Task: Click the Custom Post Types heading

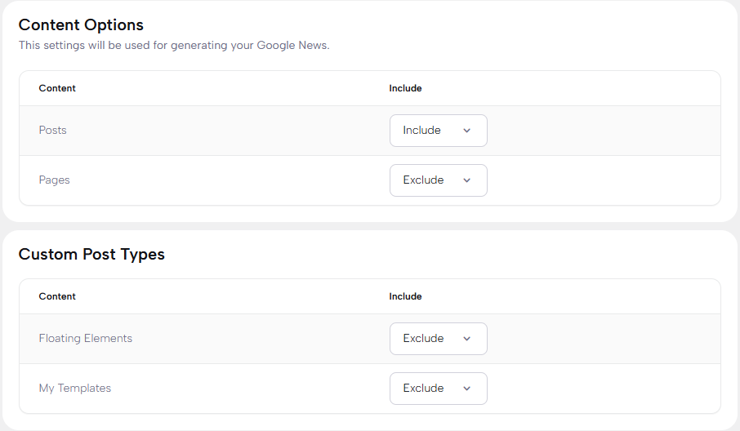Action: pyautogui.click(x=91, y=255)
